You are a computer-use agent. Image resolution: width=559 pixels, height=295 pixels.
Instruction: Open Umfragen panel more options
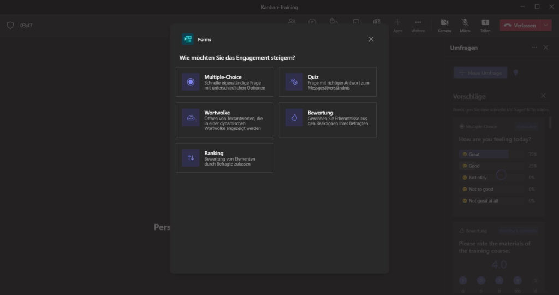[x=534, y=48]
